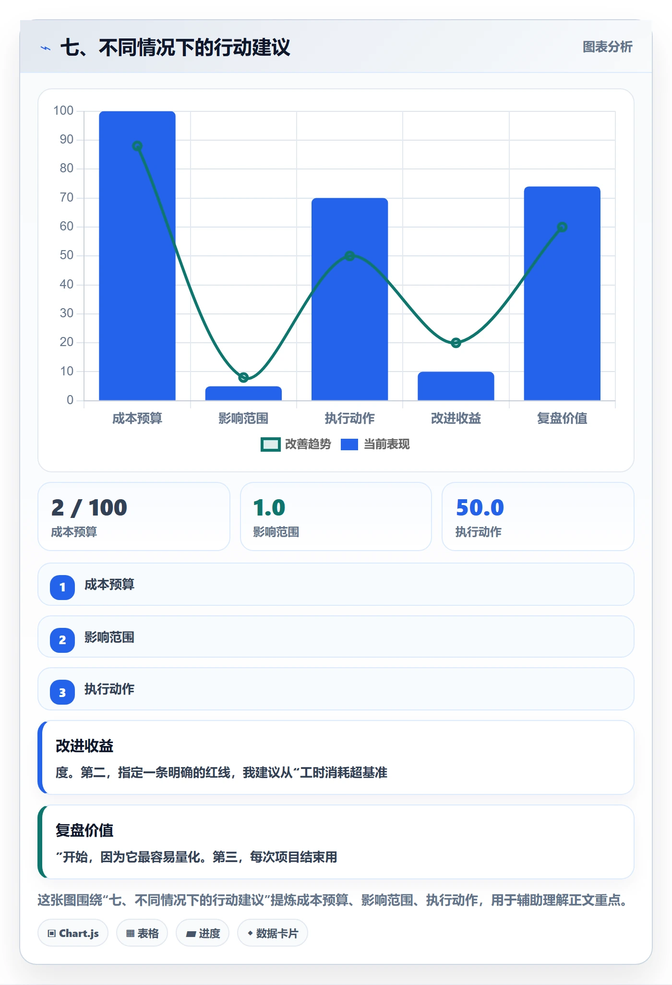
Task: Click the 进度 tag chip
Action: click(203, 933)
